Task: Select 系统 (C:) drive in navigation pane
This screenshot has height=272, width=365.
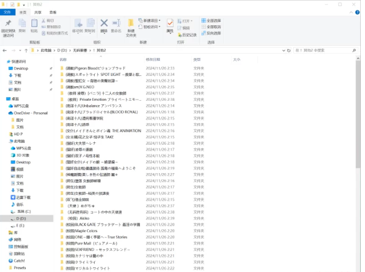Action: coord(21,212)
